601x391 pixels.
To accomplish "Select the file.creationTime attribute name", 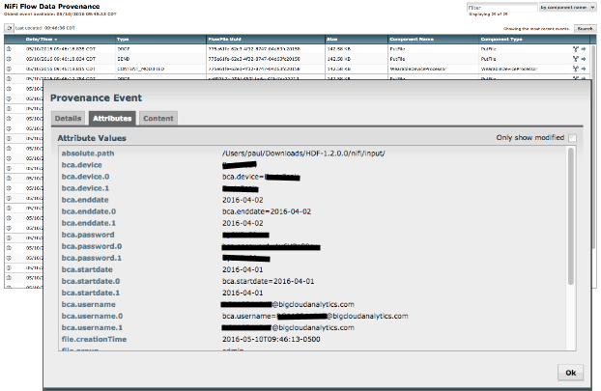I will (94, 339).
